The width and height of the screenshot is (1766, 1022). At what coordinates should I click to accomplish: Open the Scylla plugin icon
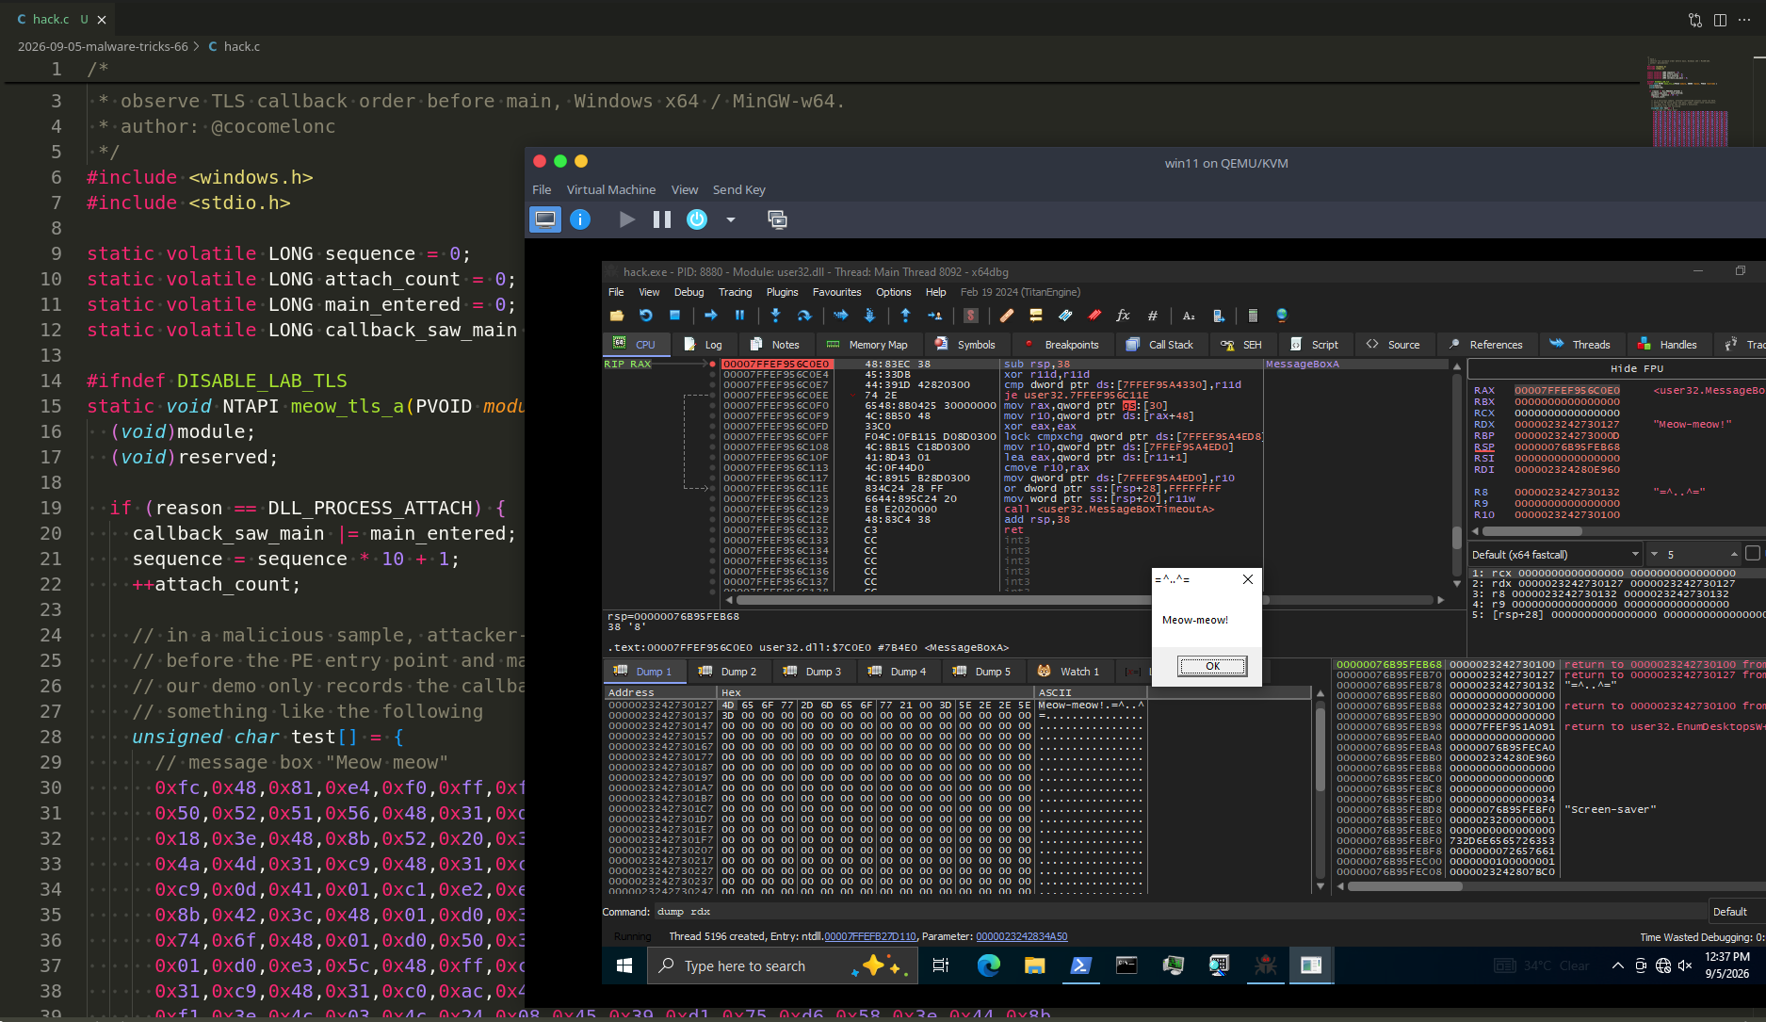pos(971,316)
